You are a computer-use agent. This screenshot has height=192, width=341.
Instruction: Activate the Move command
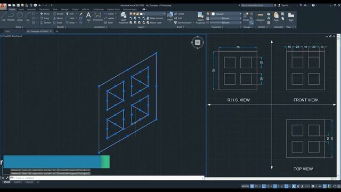pyautogui.click(x=45, y=14)
